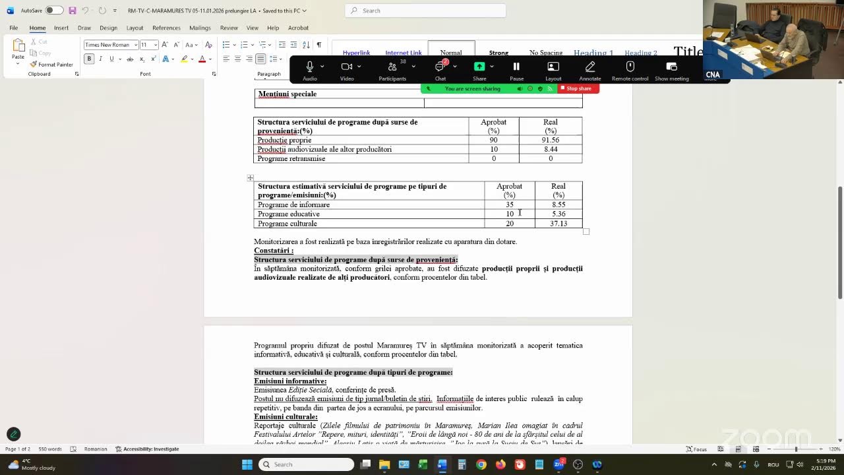Viewport: 844px width, 475px height.
Task: Launch the Clipboard pane expander
Action: (76, 74)
